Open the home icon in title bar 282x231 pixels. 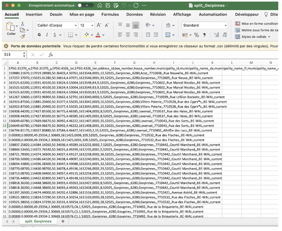[100, 5]
